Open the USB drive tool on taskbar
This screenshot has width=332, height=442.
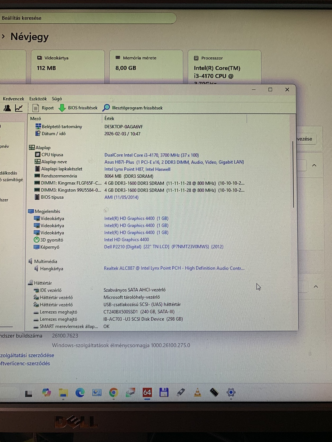[x=181, y=392]
